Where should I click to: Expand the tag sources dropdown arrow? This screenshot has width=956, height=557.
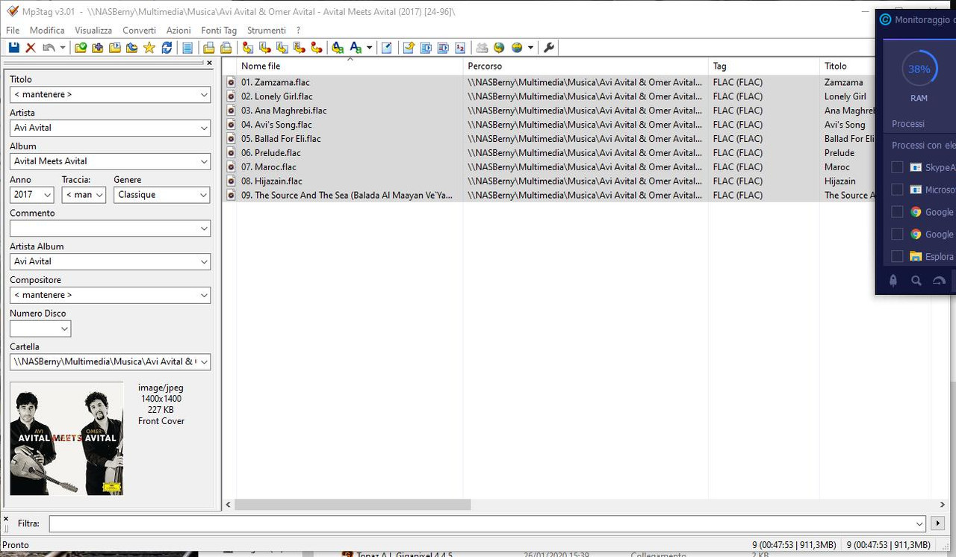(x=530, y=48)
